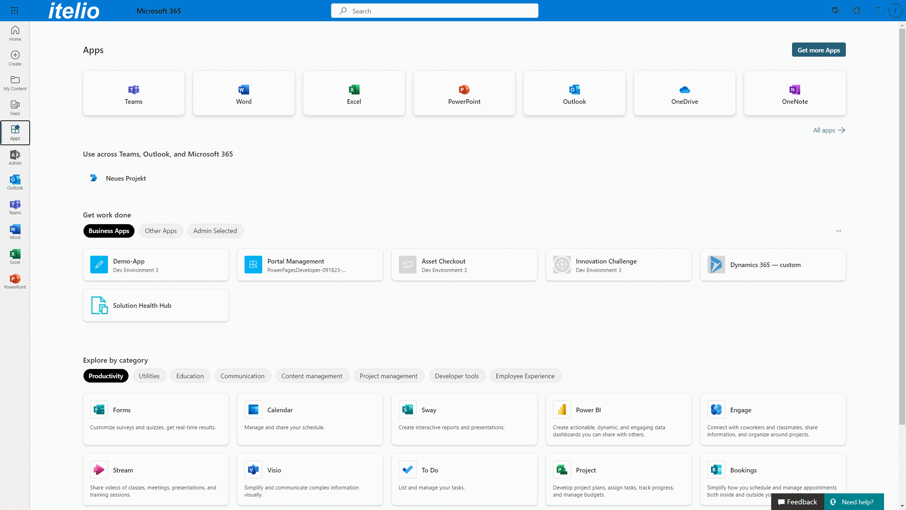
Task: Open the Demo-App card
Action: pyautogui.click(x=156, y=265)
